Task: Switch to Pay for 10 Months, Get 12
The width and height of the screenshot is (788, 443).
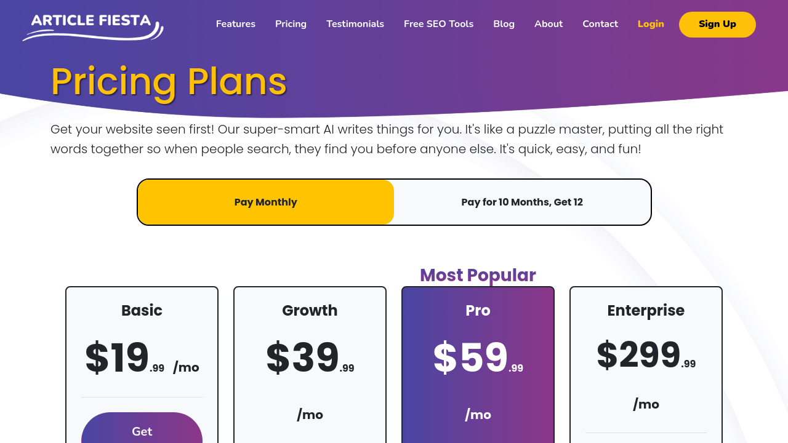Action: click(522, 202)
